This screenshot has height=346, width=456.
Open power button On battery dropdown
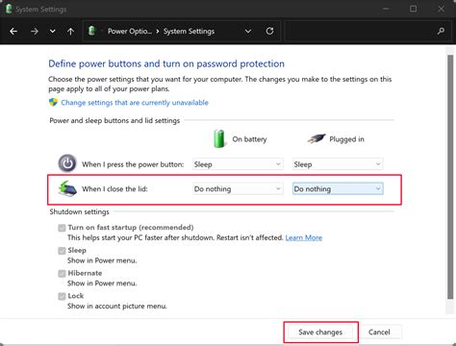pyautogui.click(x=238, y=164)
